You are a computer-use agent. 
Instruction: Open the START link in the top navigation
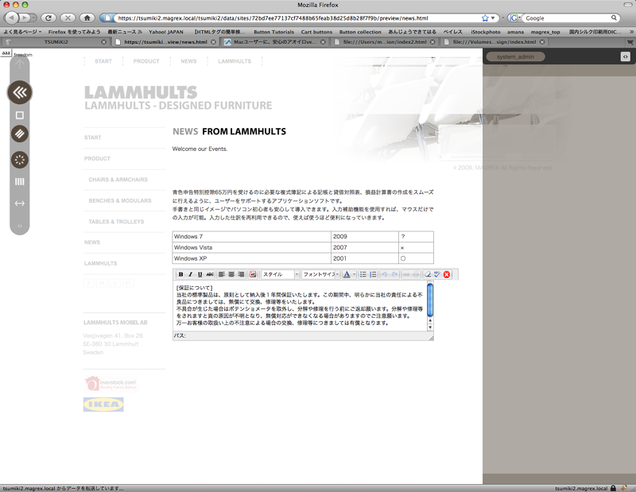pos(103,61)
